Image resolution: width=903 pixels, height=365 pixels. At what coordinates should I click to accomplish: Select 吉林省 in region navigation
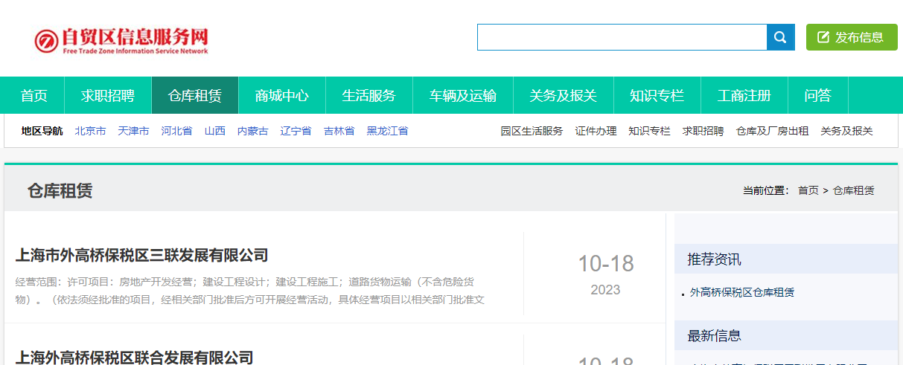coord(339,131)
